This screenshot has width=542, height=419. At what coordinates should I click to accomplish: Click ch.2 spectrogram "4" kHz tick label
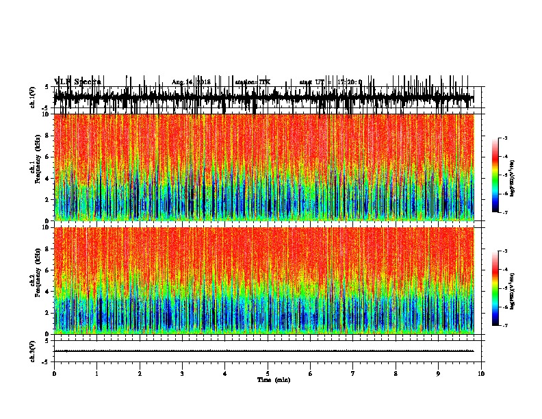tap(48, 292)
